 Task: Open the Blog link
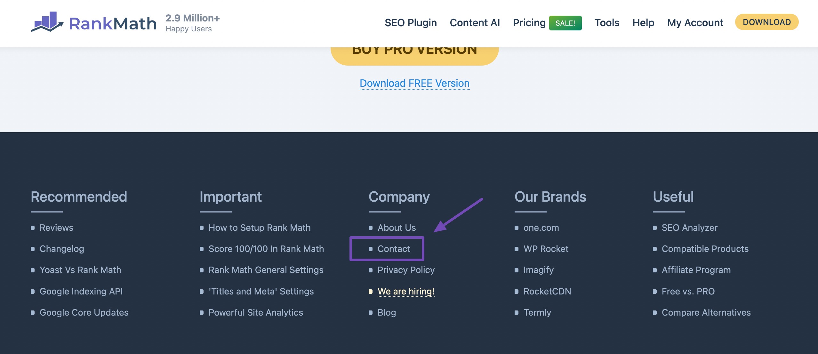(x=387, y=313)
